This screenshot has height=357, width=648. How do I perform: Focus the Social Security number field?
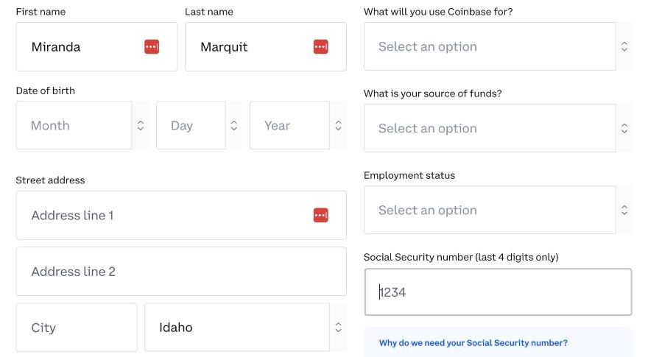click(498, 292)
